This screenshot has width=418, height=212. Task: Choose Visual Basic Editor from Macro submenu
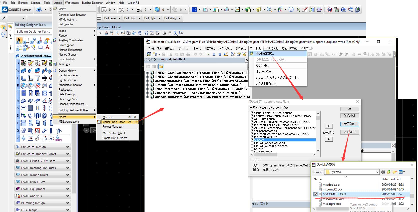click(x=117, y=122)
